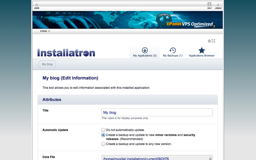The image size is (256, 160).
Task: Click the My blog (Edit Information) heading
Action: pyautogui.click(x=70, y=78)
